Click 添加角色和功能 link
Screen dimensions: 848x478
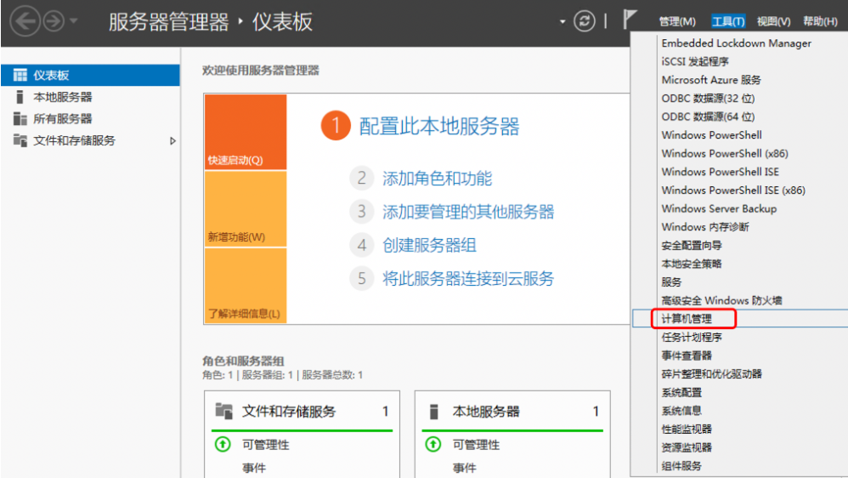[x=437, y=179]
